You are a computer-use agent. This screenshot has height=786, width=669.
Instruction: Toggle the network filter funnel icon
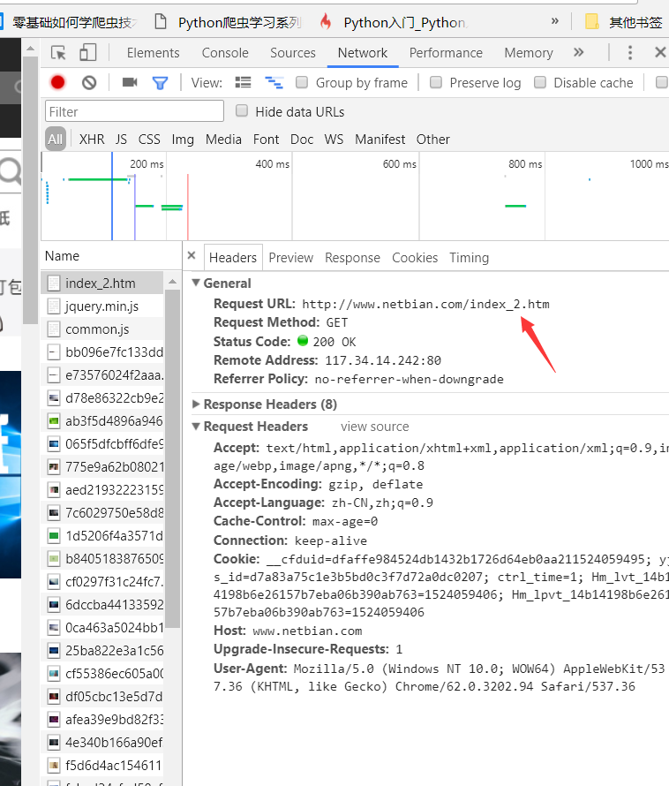pos(160,82)
